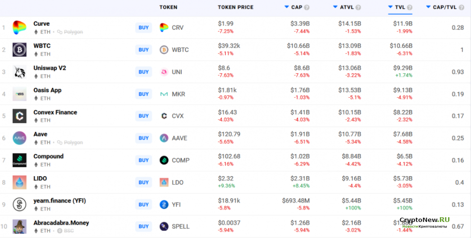Click the WBTC project logo

[19, 50]
